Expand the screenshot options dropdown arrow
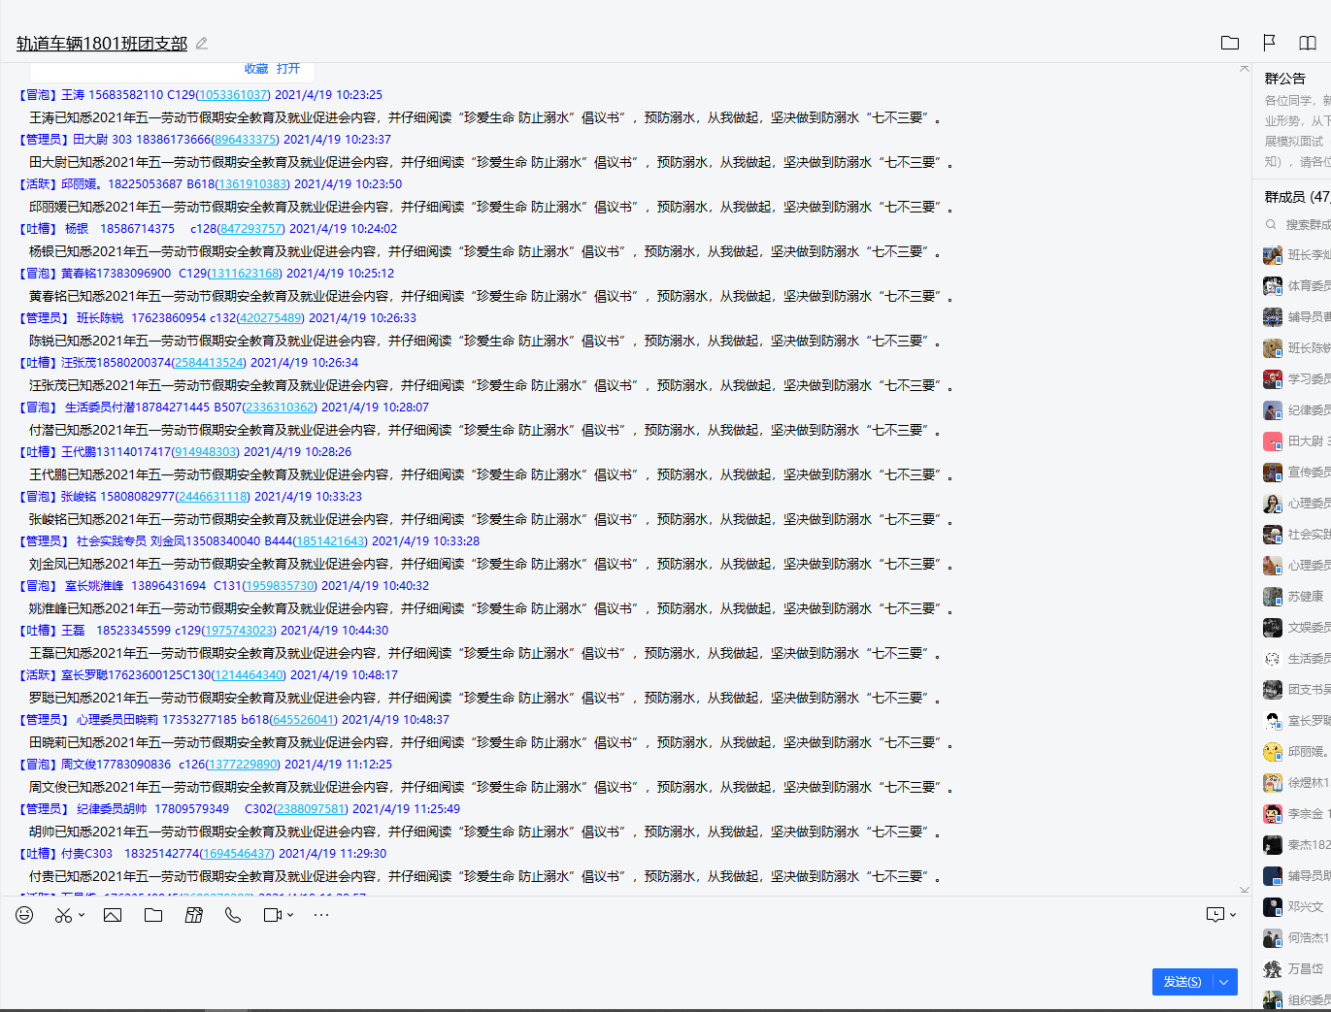Screen dimensions: 1331x1012 click(82, 915)
